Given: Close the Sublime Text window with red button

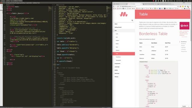Looking at the screenshot, I should coord(1,3).
